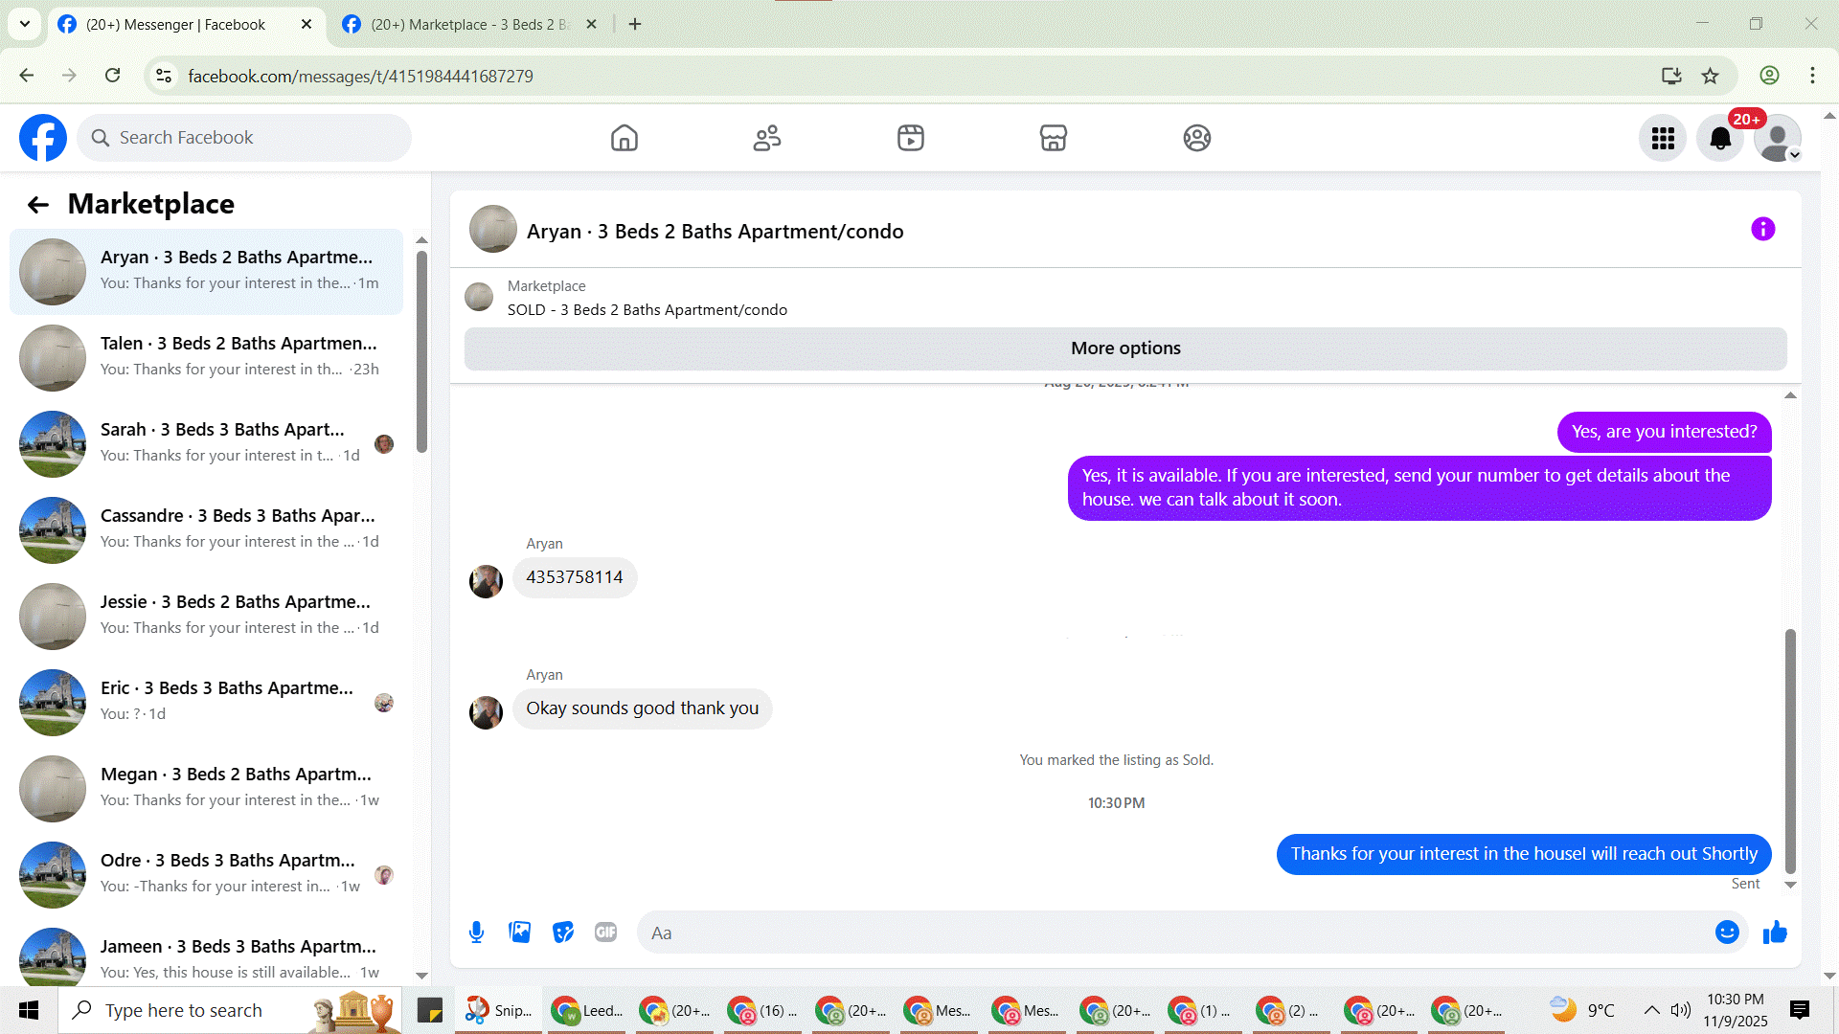Switch to the Marketplace browser tab
Screen dimensions: 1839x1034
(469, 25)
